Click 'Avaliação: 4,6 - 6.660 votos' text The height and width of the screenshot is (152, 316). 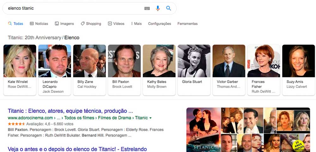pyautogui.click(x=50, y=124)
